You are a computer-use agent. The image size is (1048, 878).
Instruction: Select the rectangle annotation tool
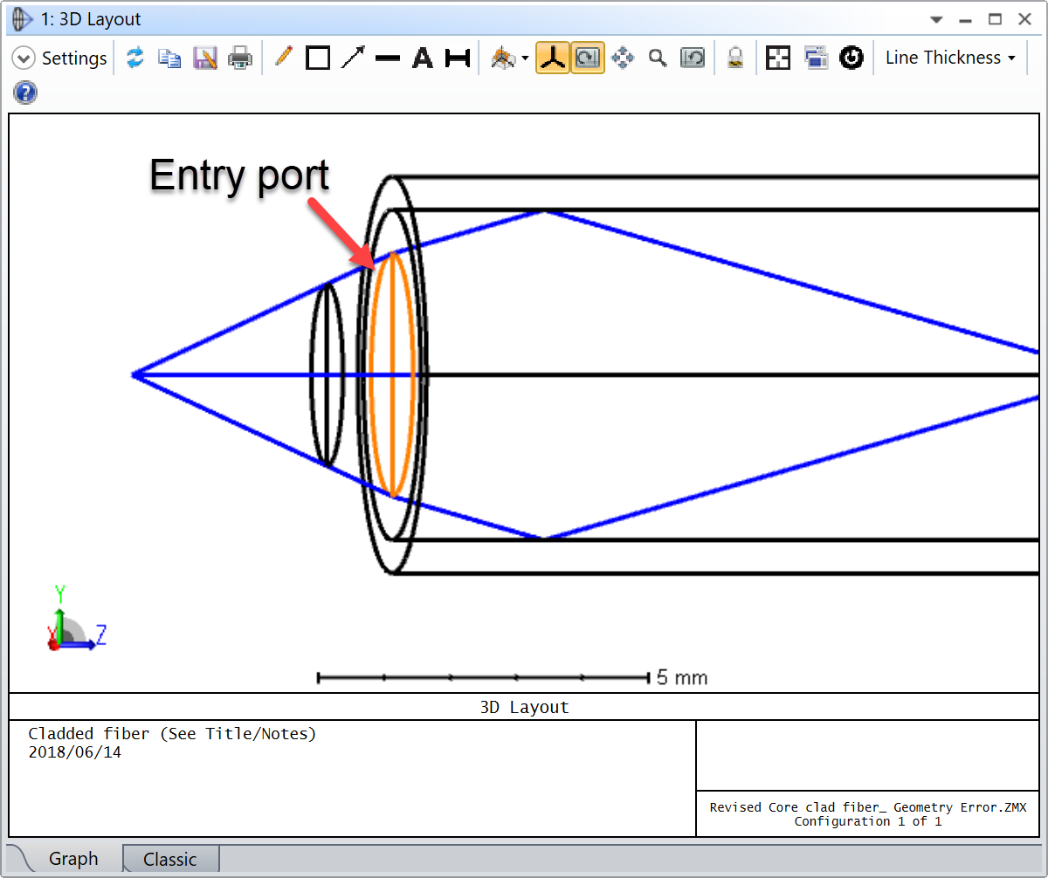(318, 58)
